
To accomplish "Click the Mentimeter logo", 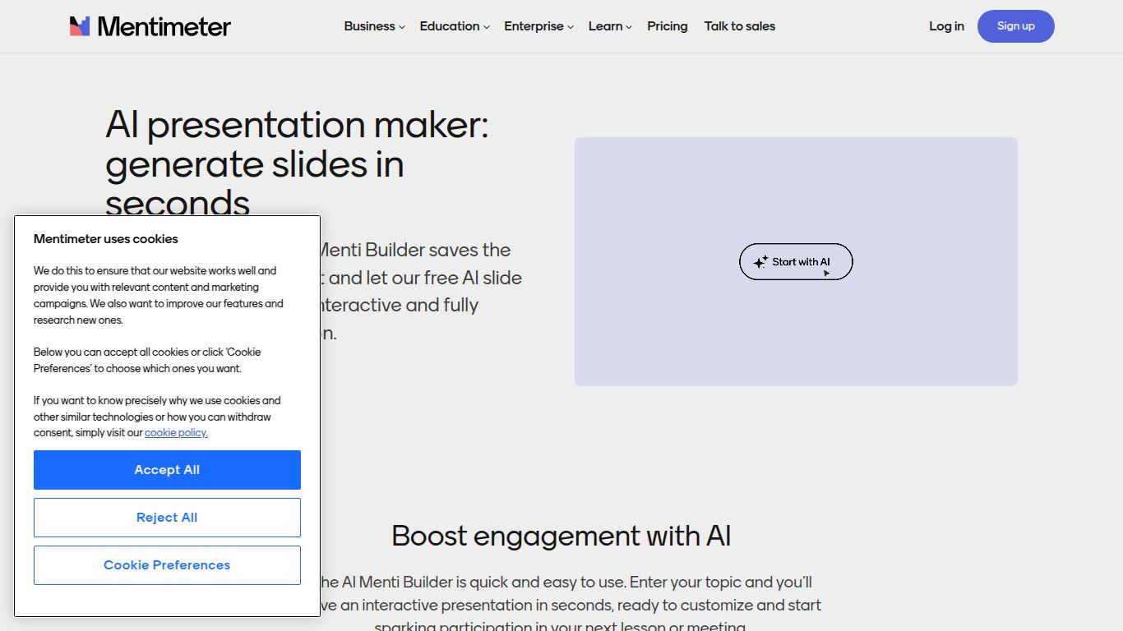I will click(x=149, y=25).
